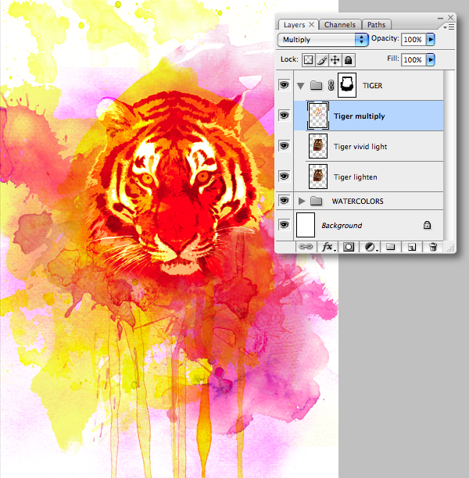
Task: Collapse the TIGER group
Action: pyautogui.click(x=301, y=86)
